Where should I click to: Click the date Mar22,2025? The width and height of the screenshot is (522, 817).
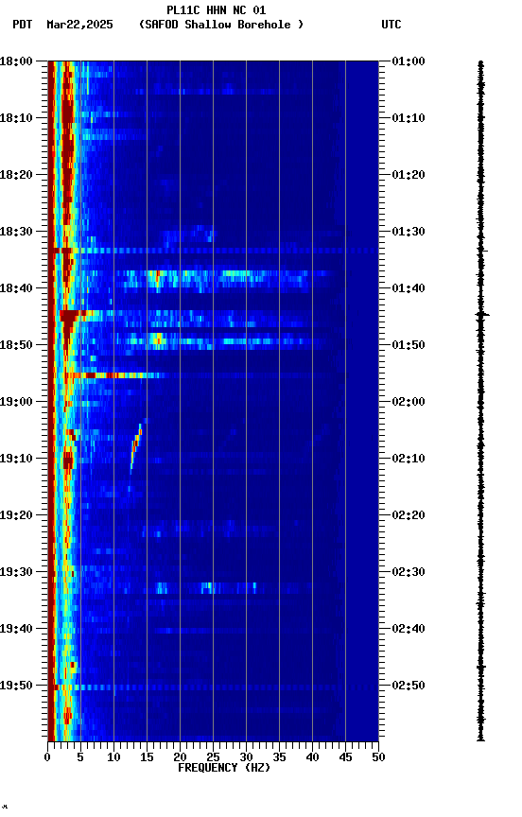click(x=79, y=25)
